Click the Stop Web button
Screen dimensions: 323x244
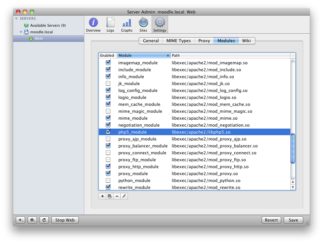click(65, 220)
